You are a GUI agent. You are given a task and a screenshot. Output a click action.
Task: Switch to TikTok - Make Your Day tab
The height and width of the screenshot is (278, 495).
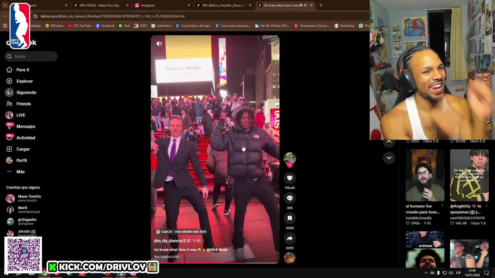(x=100, y=5)
